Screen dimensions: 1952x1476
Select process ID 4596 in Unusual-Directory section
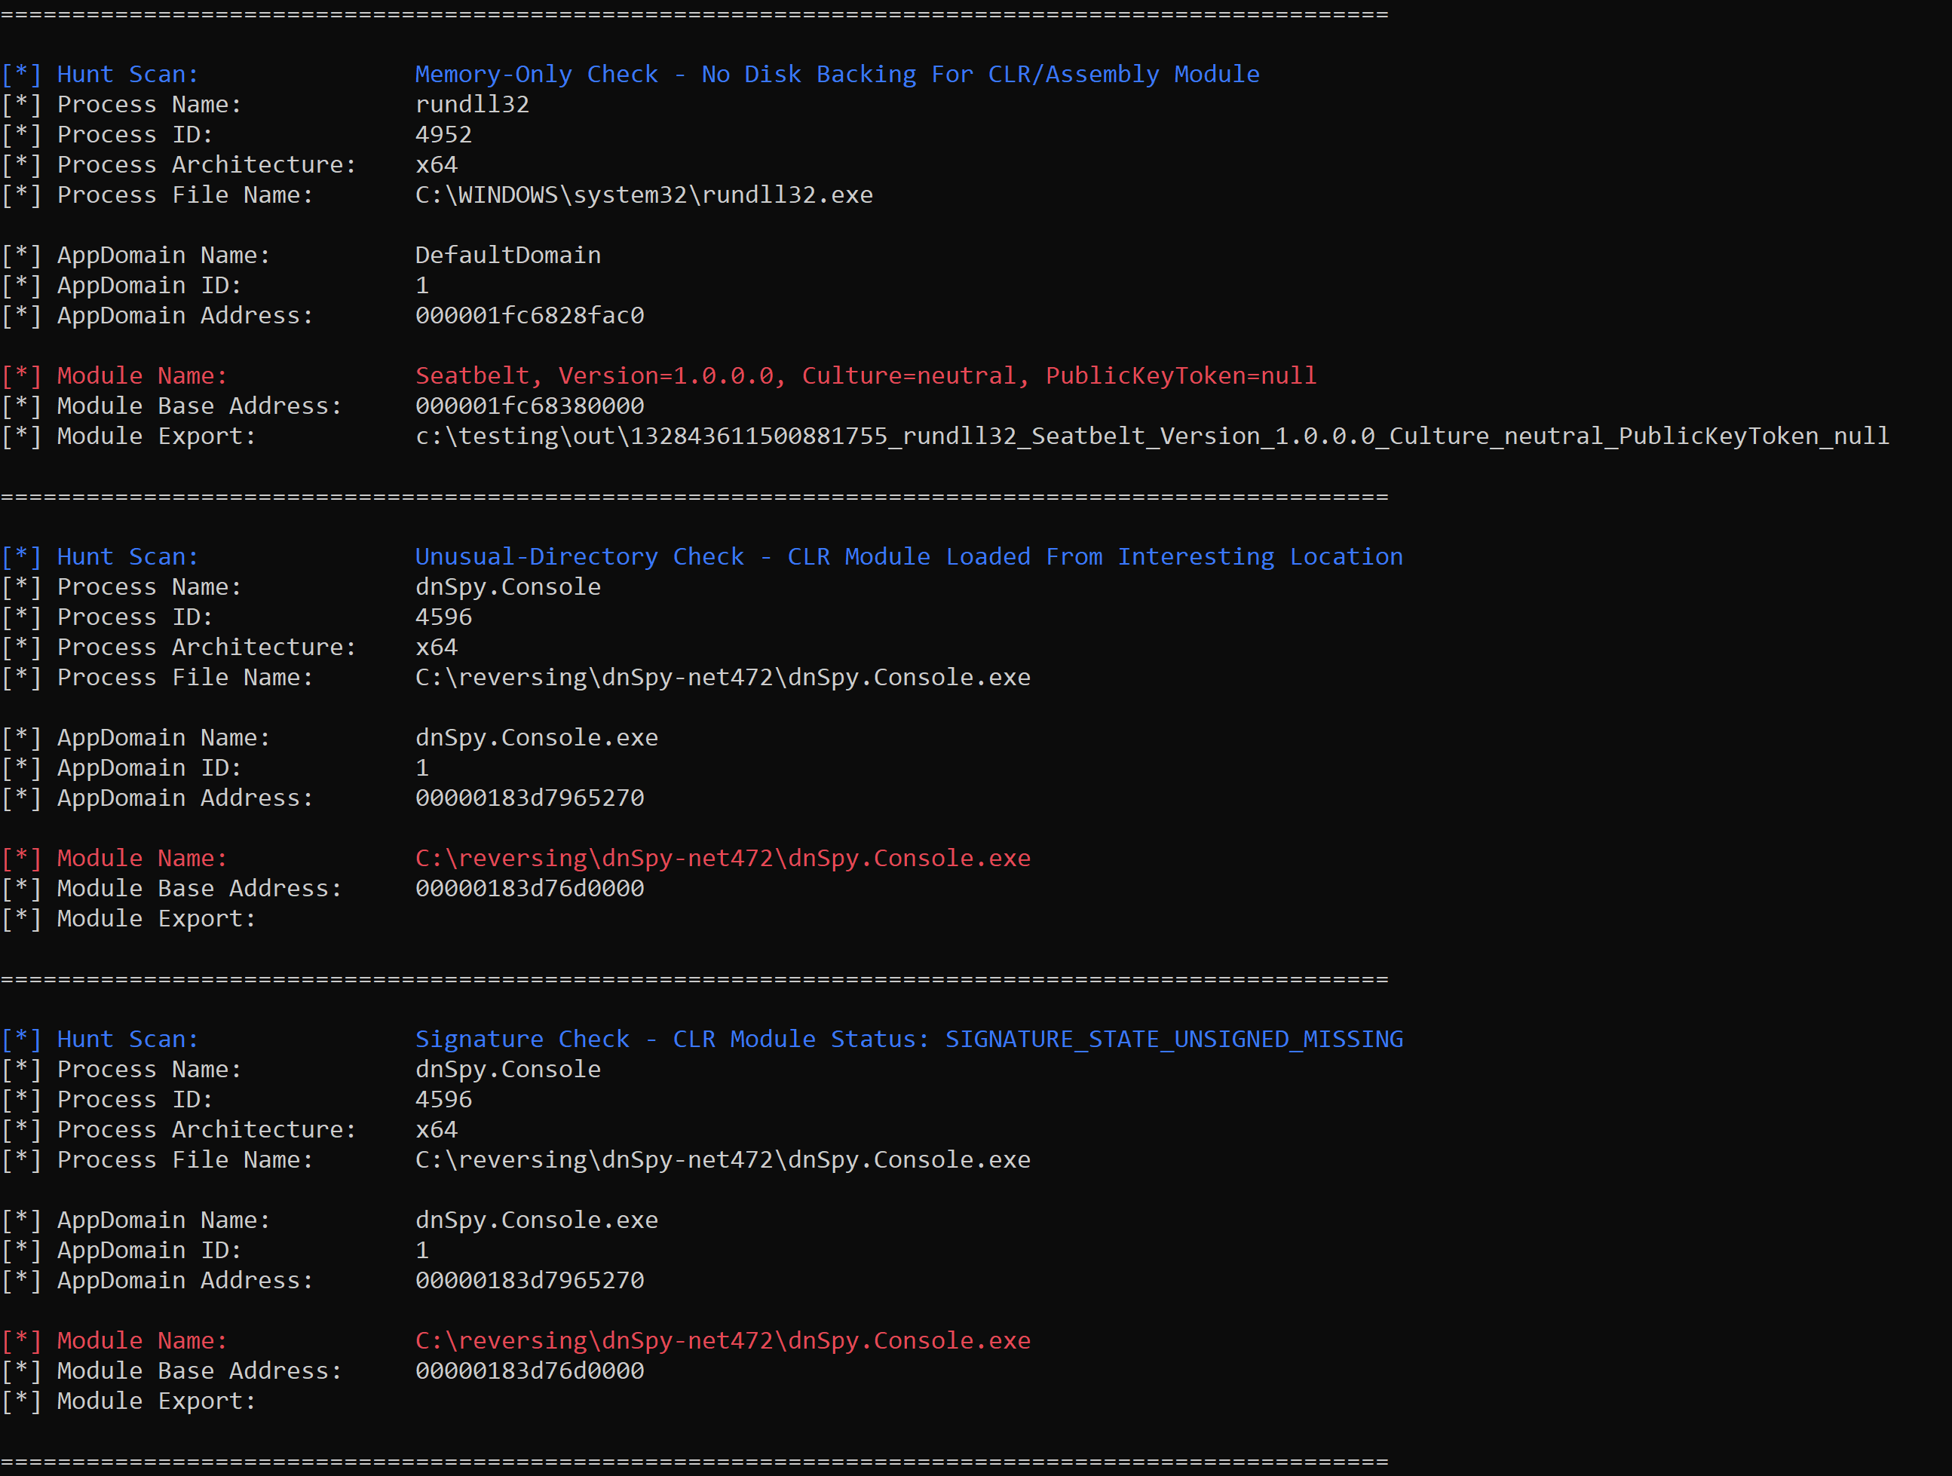[x=444, y=617]
